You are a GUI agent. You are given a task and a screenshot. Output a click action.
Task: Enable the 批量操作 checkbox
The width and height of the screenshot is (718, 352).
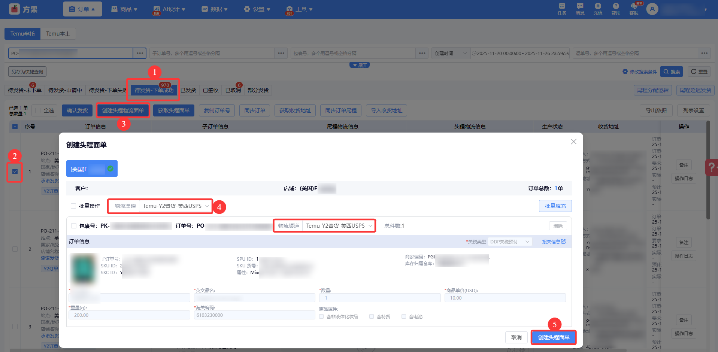pyautogui.click(x=73, y=206)
